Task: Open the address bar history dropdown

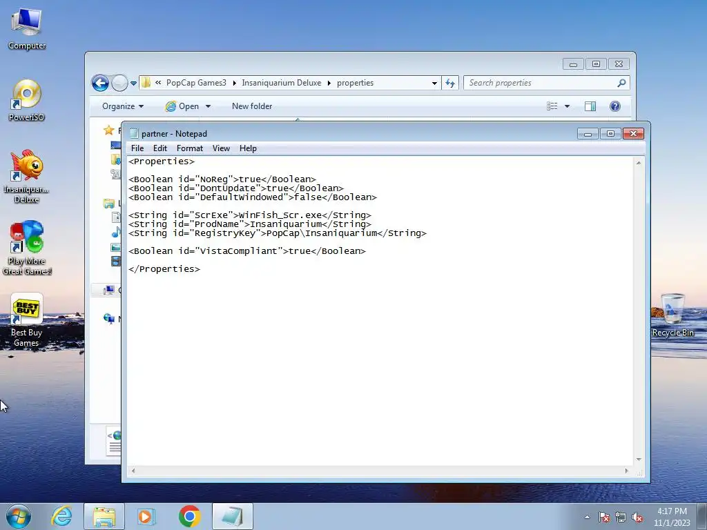Action: pos(434,83)
